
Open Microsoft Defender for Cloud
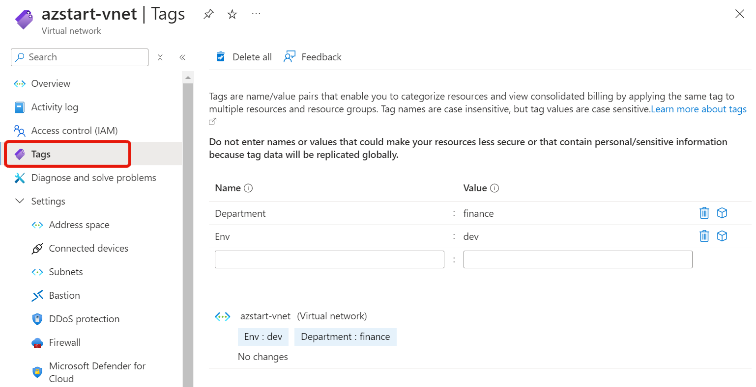coord(97,372)
